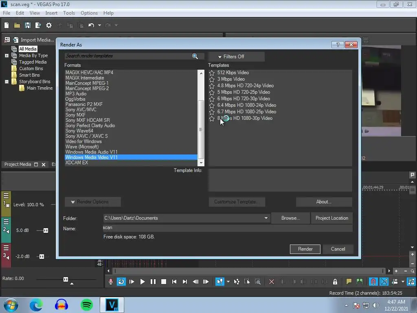Favorite the 6.7 Mbps HD 1080-25p template
The height and width of the screenshot is (313, 417).
tap(212, 112)
